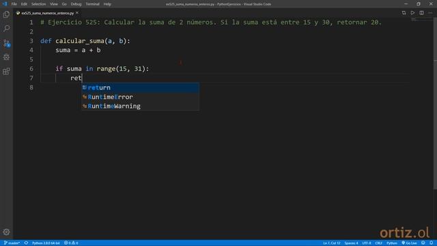Click 'suma = a + b' on line 4
The height and width of the screenshot is (246, 437).
tap(78, 50)
